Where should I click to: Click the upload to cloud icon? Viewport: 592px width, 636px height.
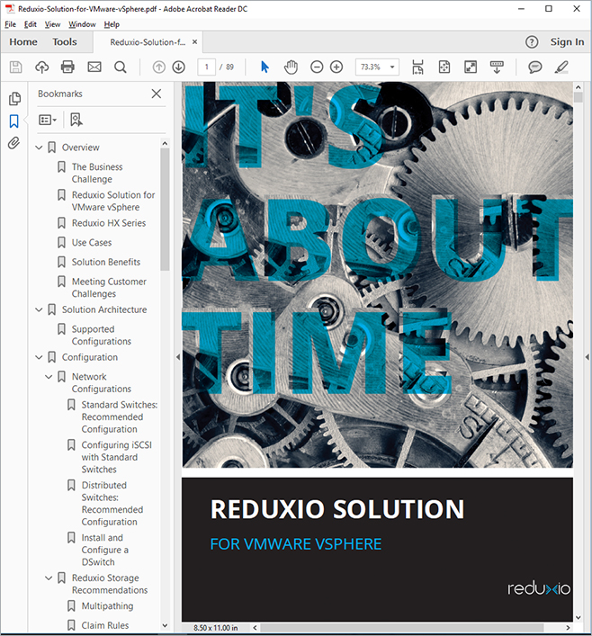point(41,67)
